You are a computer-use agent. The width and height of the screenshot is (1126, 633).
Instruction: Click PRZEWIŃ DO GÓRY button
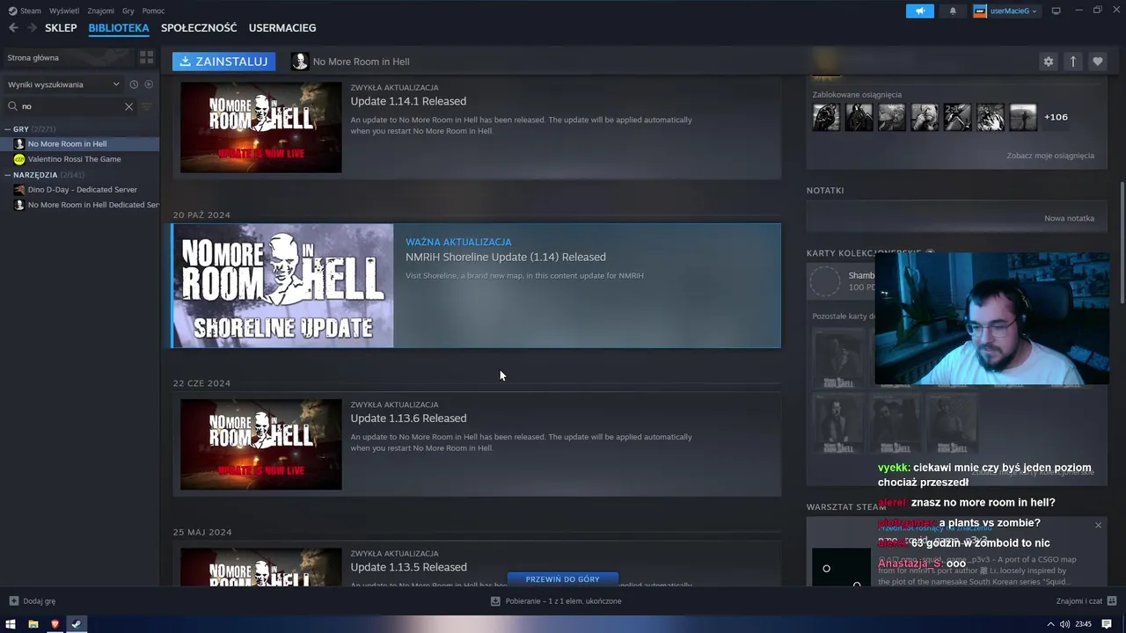tap(563, 579)
